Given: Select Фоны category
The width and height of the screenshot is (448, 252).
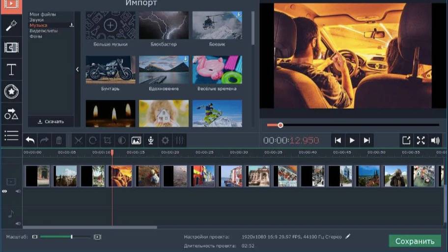Looking at the screenshot, I should (x=36, y=36).
